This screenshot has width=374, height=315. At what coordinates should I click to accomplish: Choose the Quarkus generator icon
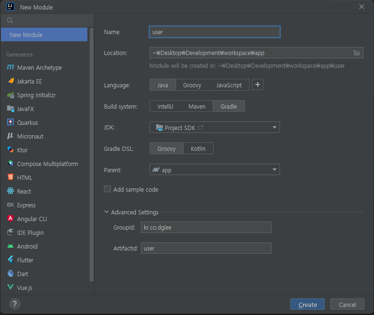pos(10,122)
